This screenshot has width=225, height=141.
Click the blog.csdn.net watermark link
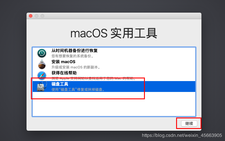(x=182, y=135)
